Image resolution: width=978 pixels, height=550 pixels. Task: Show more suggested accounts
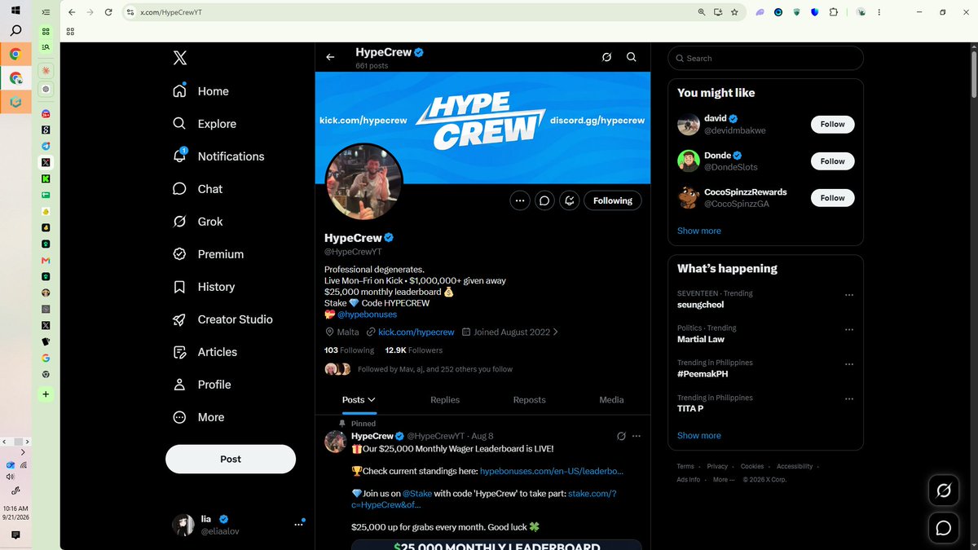(x=699, y=231)
